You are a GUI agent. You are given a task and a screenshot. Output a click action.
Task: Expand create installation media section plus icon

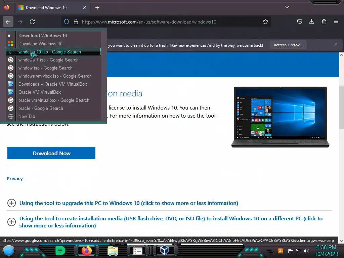(x=11, y=222)
